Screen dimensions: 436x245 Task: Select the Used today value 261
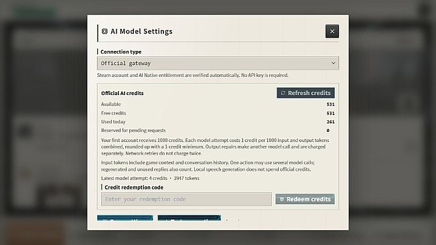(330, 122)
